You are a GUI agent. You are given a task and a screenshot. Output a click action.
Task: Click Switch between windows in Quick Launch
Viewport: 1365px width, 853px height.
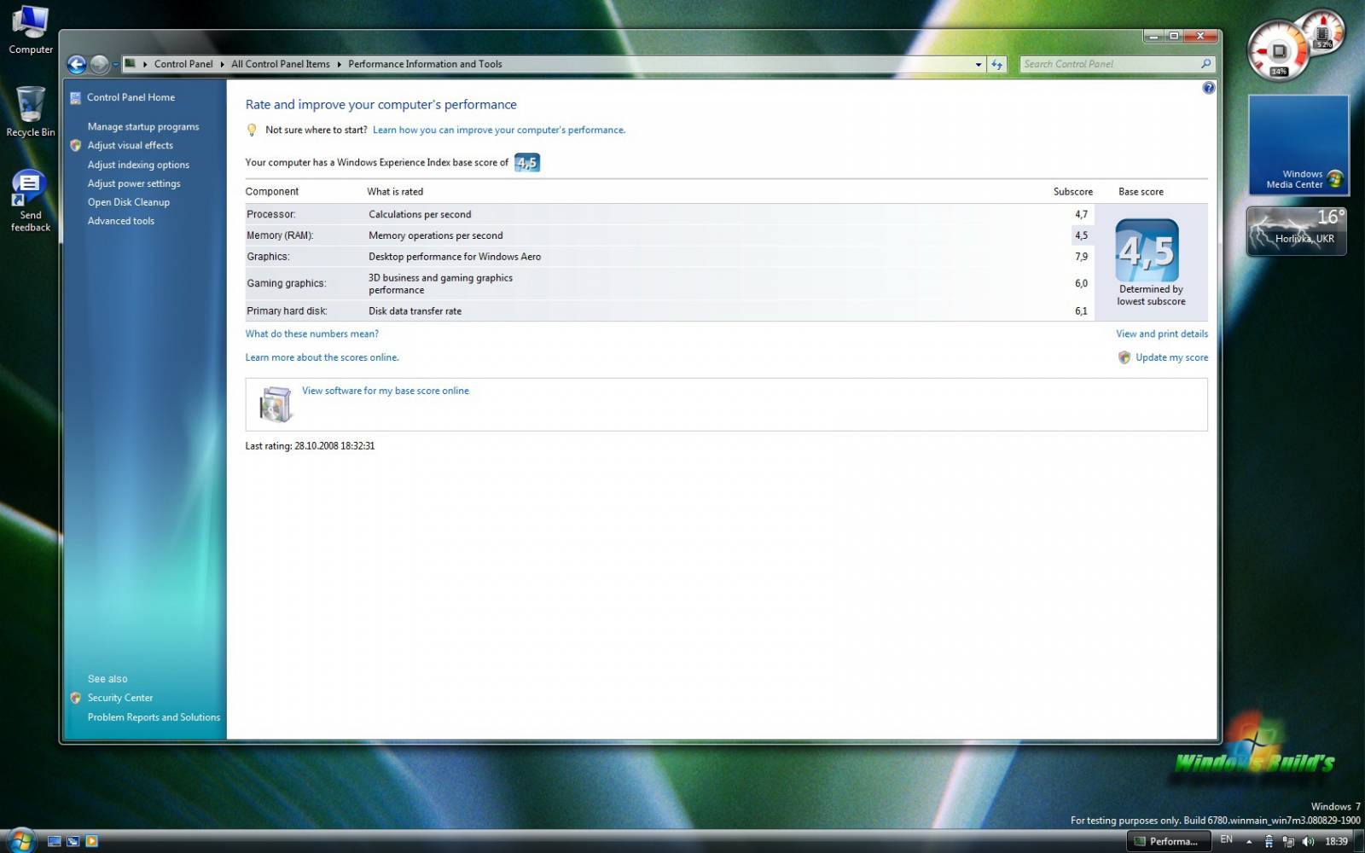73,841
